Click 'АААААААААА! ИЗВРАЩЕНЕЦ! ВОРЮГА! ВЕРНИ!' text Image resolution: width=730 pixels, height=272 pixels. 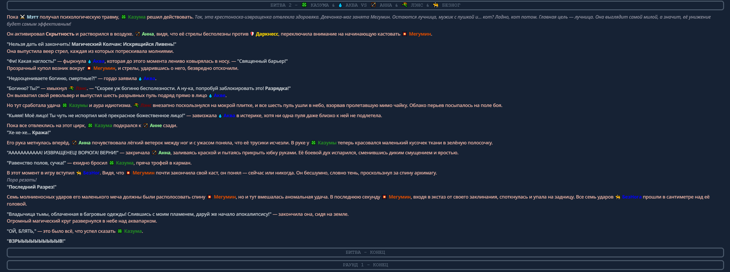click(63, 152)
